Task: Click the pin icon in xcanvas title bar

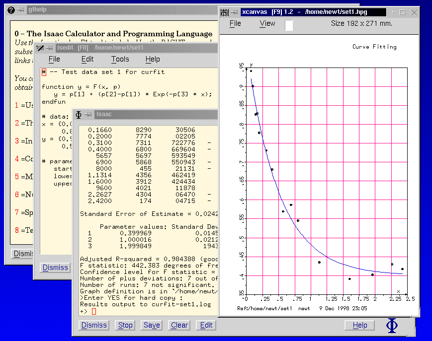Action: click(235, 12)
